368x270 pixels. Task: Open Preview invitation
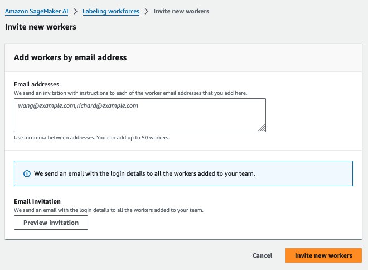click(x=51, y=223)
